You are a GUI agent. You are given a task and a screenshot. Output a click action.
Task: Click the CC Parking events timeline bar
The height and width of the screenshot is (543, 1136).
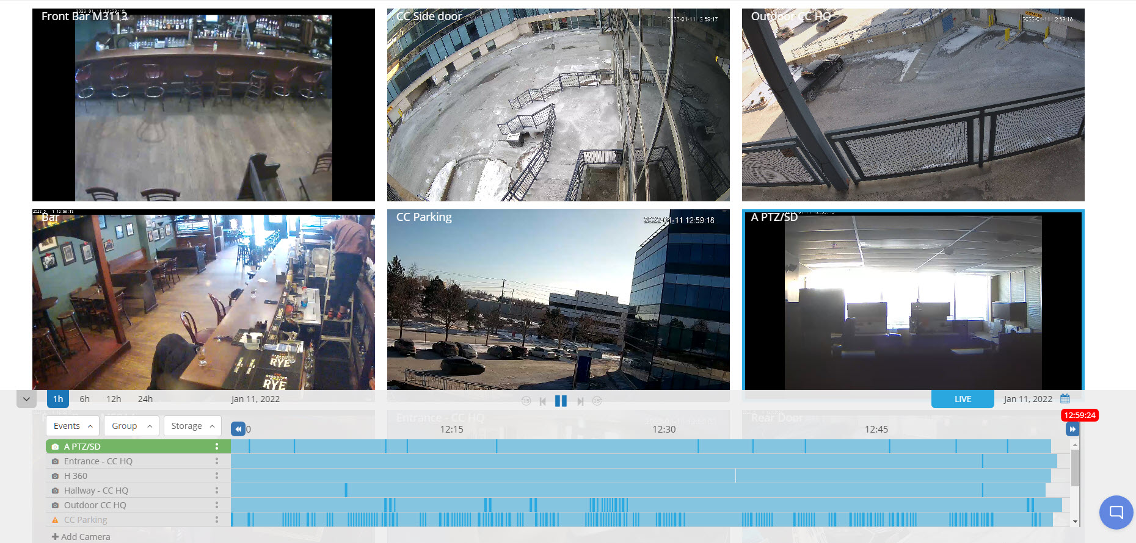642,520
